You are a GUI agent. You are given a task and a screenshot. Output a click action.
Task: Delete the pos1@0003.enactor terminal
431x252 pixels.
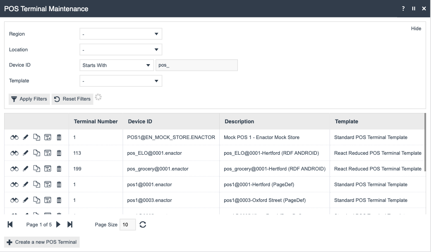pyautogui.click(x=59, y=200)
